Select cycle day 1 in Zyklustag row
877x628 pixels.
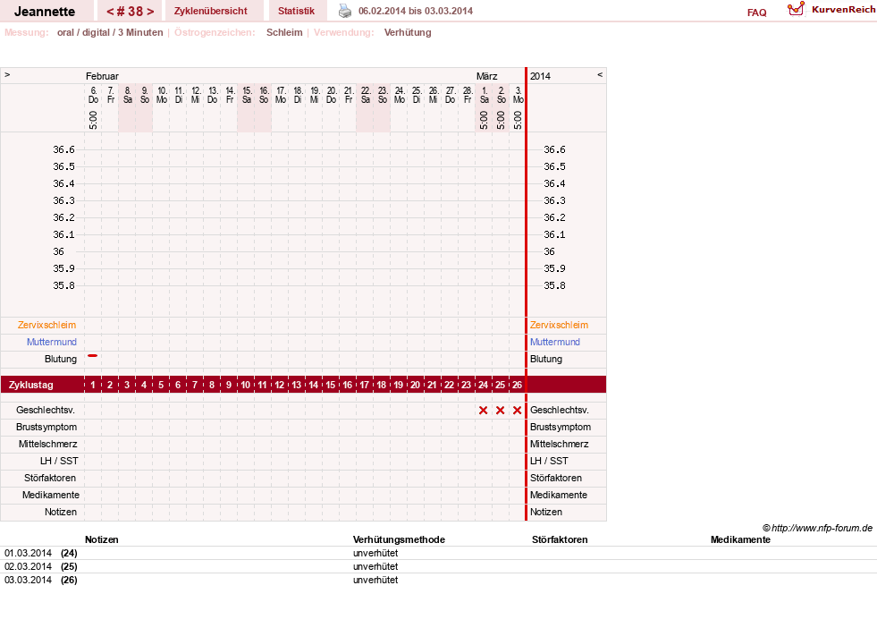[x=93, y=385]
